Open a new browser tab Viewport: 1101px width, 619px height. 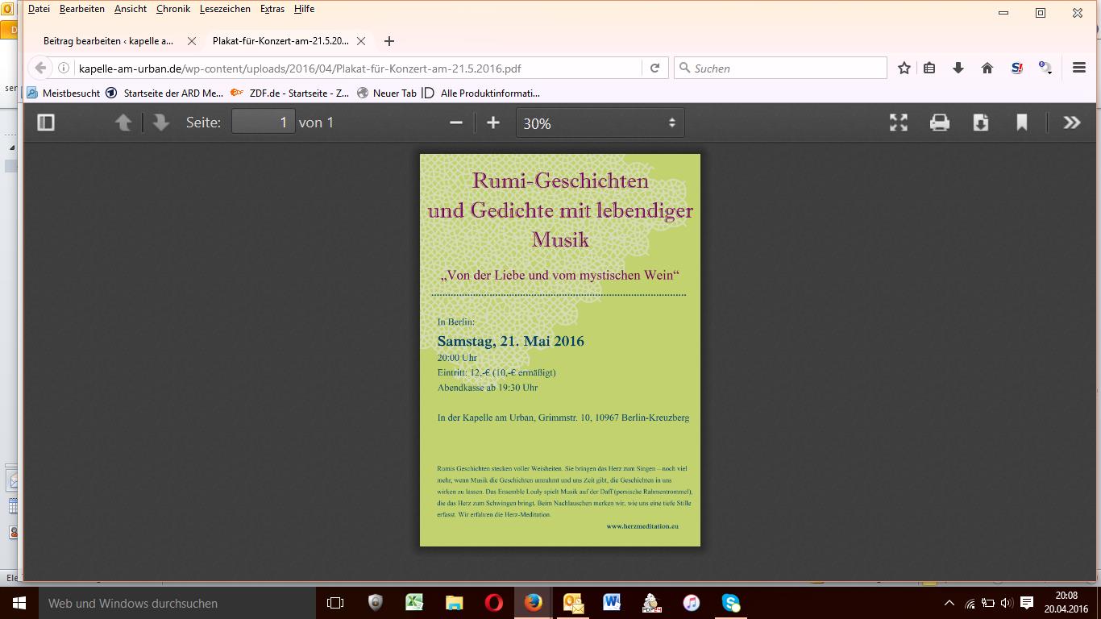pos(389,41)
